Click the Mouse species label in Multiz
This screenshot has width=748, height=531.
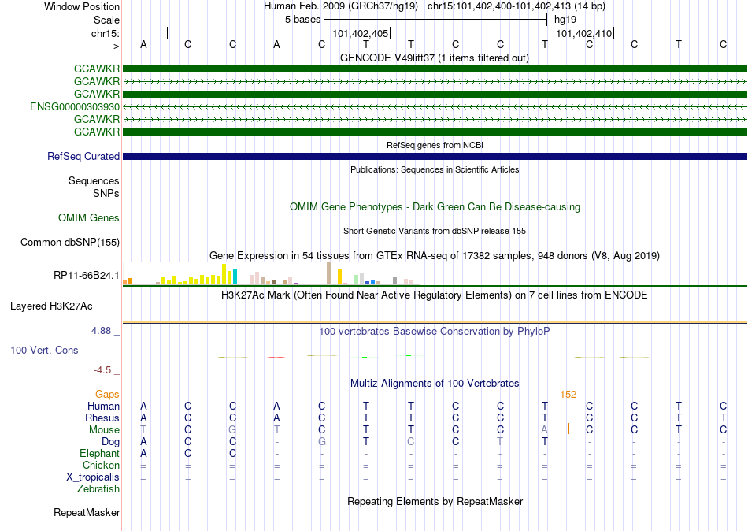(x=104, y=430)
